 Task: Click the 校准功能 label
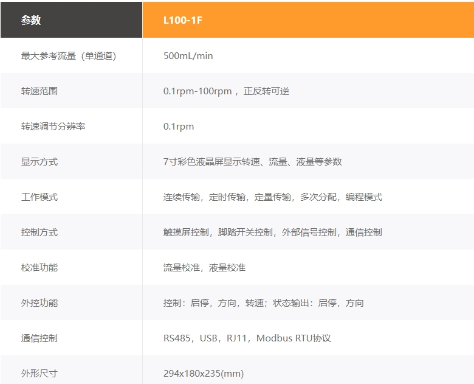pyautogui.click(x=39, y=268)
